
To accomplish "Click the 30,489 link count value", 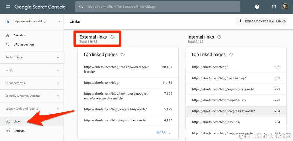I will [167, 67].
